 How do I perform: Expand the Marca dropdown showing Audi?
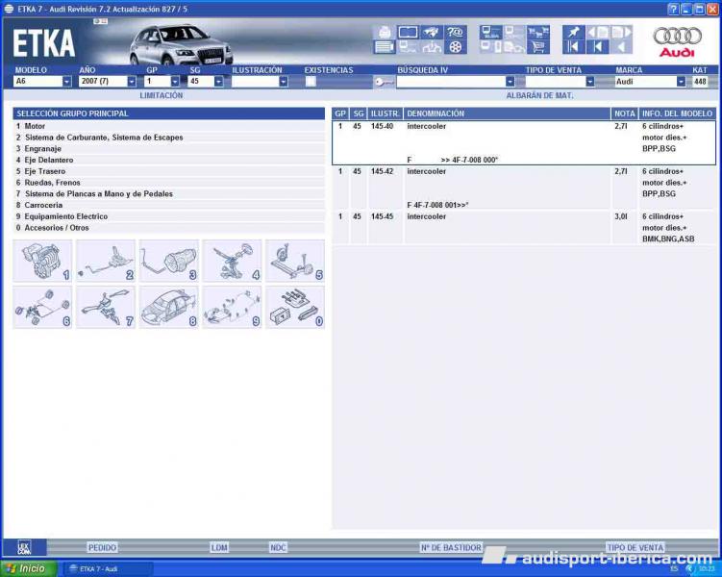[x=681, y=82]
